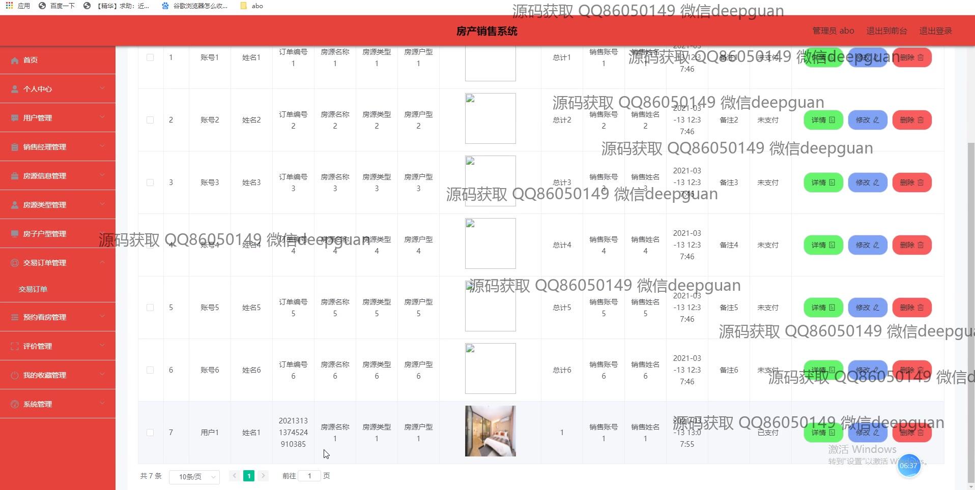The height and width of the screenshot is (490, 975).
Task: Click 退出到前台 link
Action: [886, 31]
